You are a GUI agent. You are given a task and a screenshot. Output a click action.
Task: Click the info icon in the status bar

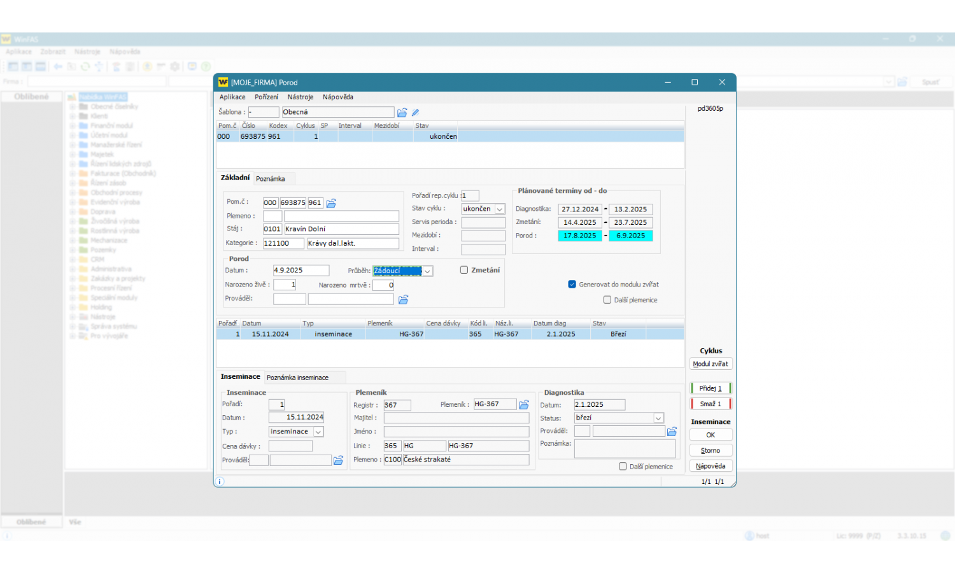[220, 481]
